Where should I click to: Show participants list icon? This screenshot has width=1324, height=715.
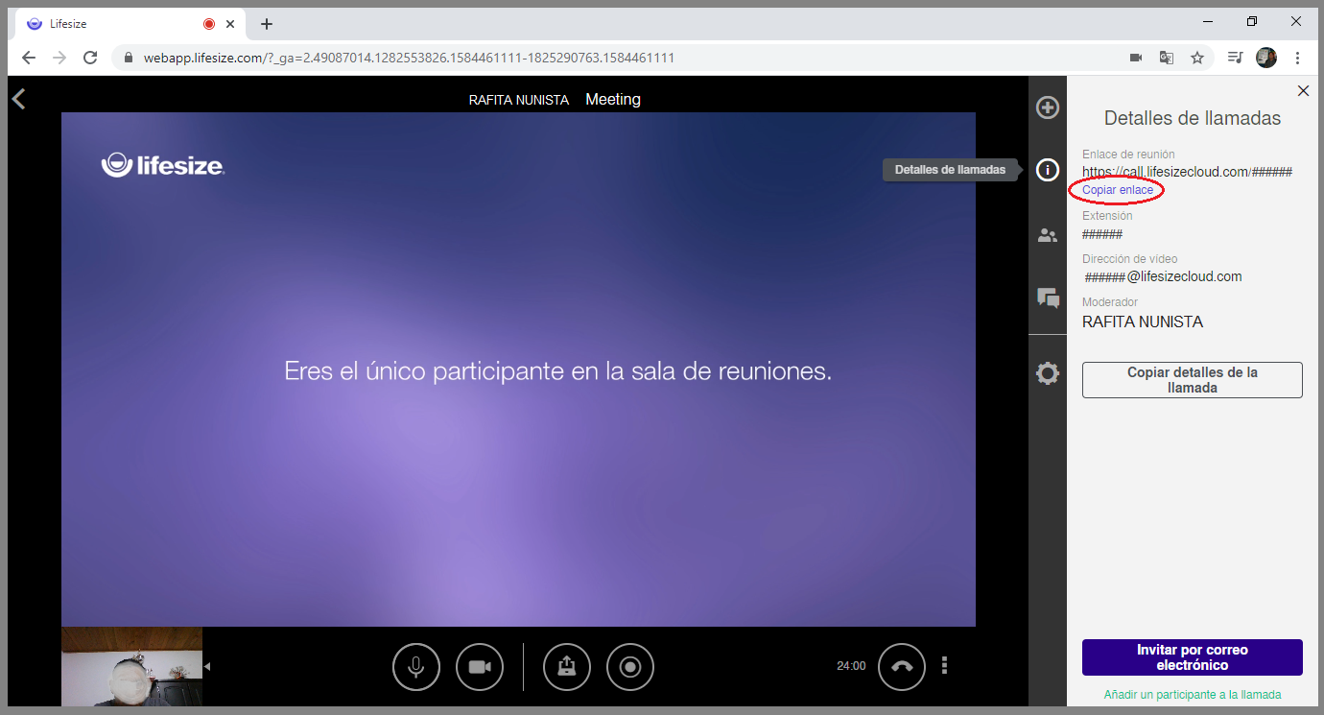(x=1048, y=235)
